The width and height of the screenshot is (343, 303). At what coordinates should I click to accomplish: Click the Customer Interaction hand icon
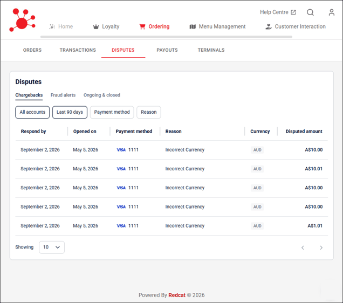pos(269,26)
